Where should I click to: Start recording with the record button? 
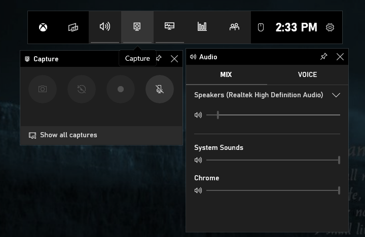click(121, 89)
